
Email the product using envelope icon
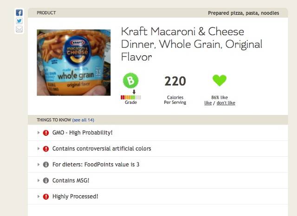(19, 29)
